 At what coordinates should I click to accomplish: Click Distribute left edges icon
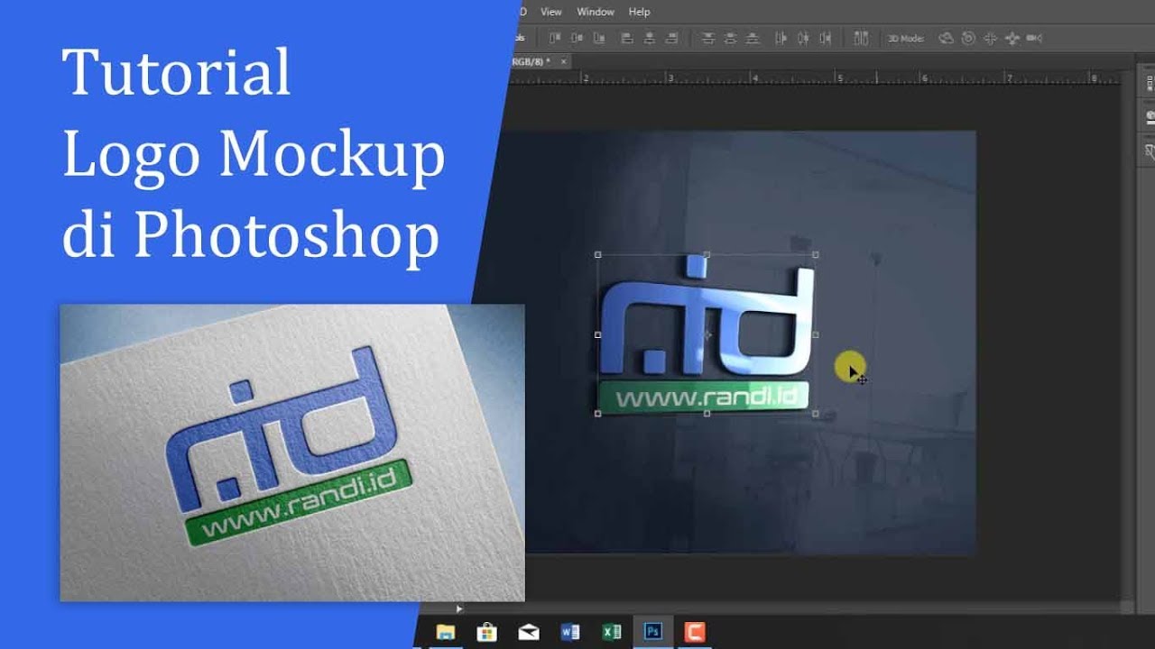(x=781, y=38)
